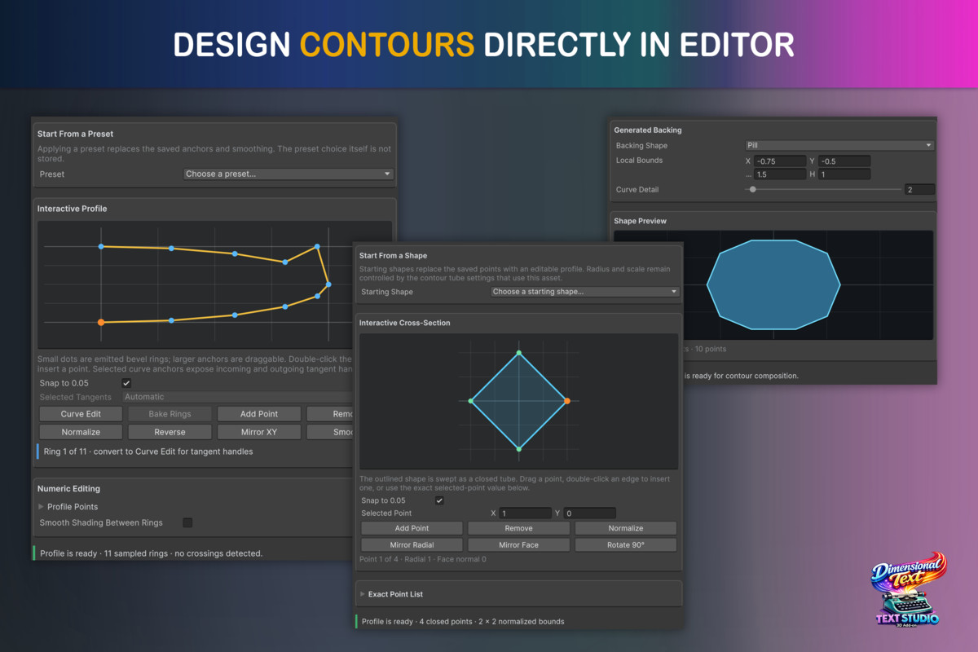Click the Local Bounds Y field -0.5
Image resolution: width=978 pixels, height=652 pixels.
tap(844, 161)
